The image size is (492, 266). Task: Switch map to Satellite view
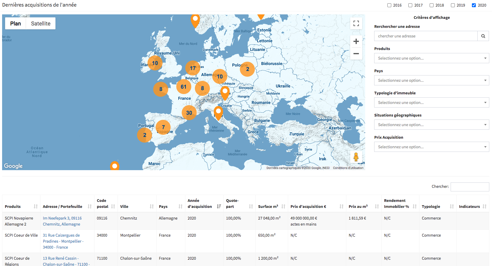click(41, 23)
